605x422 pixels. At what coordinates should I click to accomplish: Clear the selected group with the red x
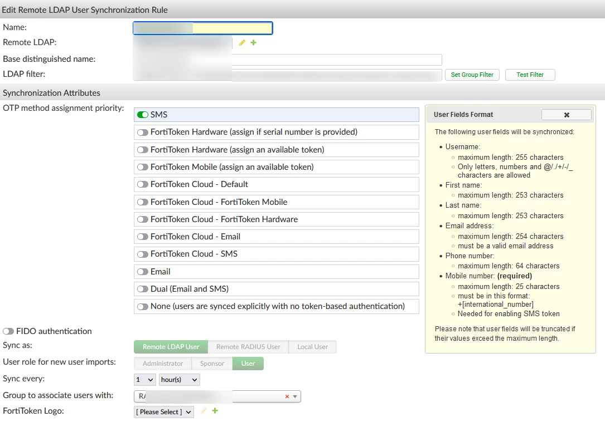tap(287, 396)
